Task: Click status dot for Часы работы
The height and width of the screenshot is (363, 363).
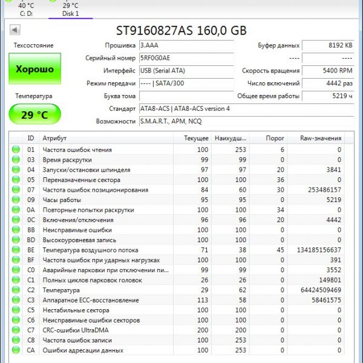Action: pyautogui.click(x=16, y=200)
